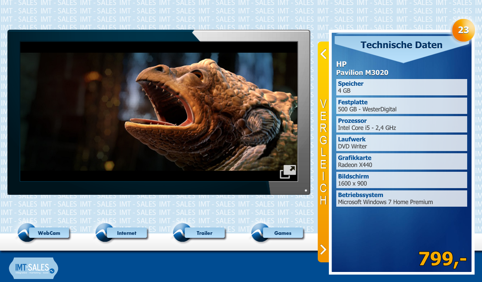Click the trailer video preview
482x282 pixels.
pos(159,111)
